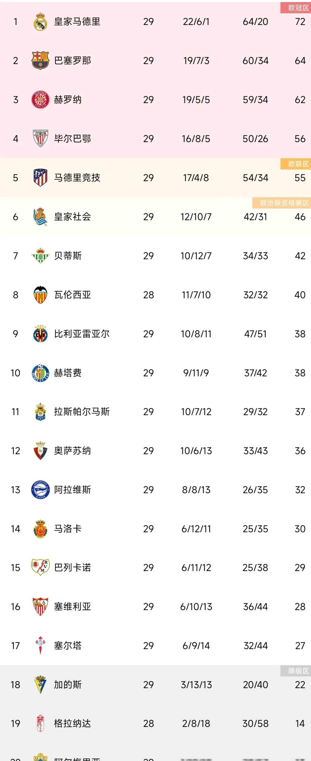Click the Villarreal yellow crest
The width and height of the screenshot is (311, 761).
tap(40, 334)
